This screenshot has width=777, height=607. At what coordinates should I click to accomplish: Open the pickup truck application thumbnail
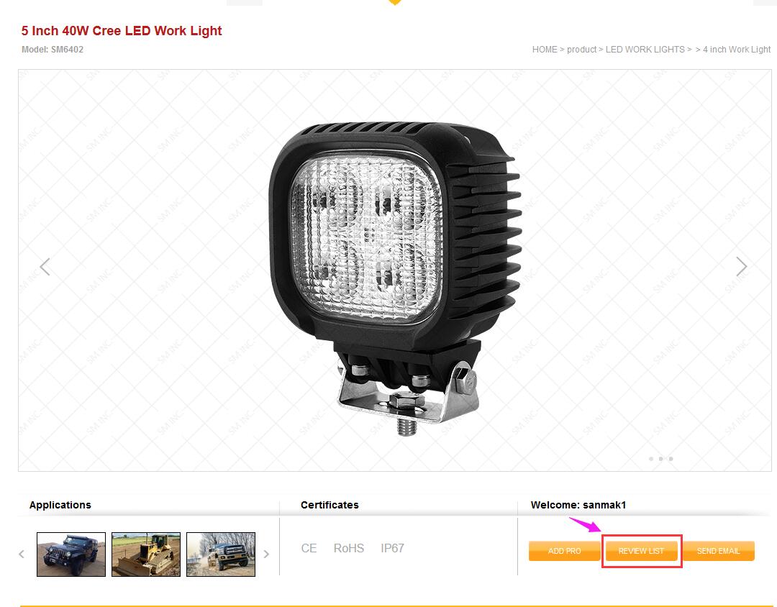(221, 554)
